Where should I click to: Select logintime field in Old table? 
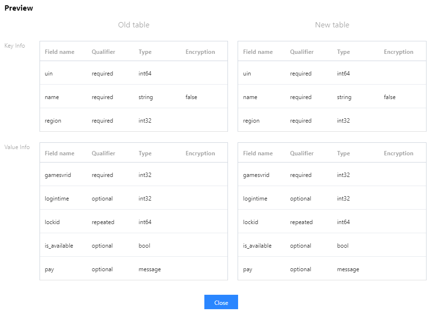[x=56, y=199]
